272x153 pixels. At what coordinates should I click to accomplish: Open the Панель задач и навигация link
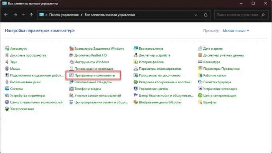pyautogui.click(x=94, y=68)
